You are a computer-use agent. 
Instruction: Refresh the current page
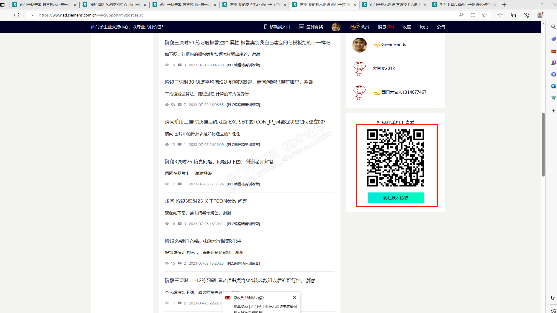(17, 15)
